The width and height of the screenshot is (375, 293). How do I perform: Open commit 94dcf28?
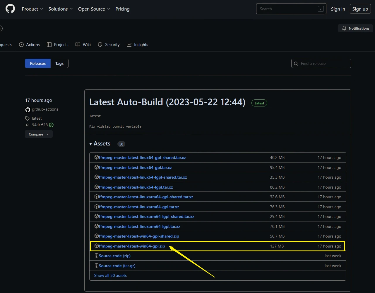point(40,125)
